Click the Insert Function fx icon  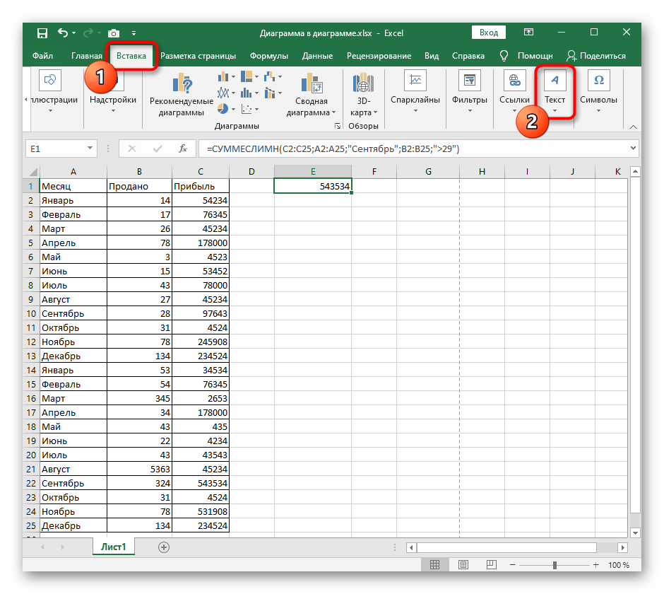coord(183,148)
